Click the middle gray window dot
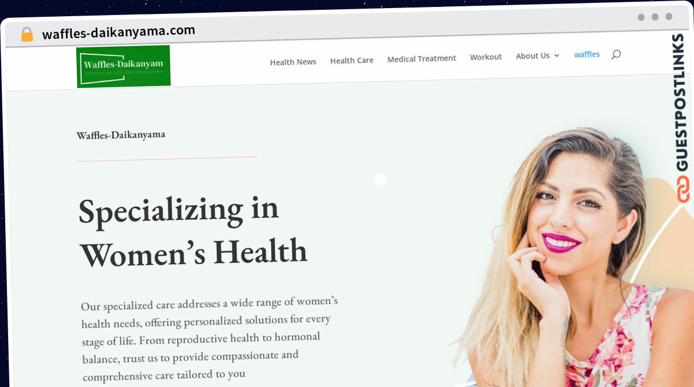 [655, 17]
